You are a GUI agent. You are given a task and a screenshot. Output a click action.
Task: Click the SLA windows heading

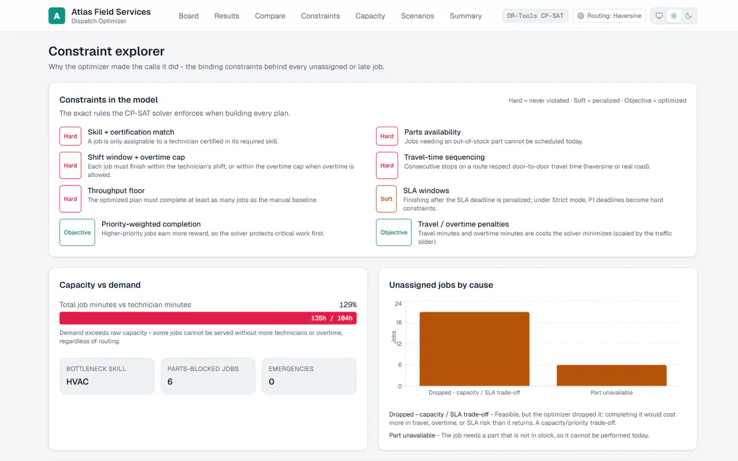click(x=426, y=191)
